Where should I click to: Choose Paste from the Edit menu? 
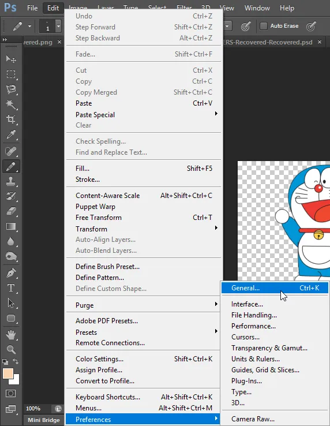tap(144, 103)
